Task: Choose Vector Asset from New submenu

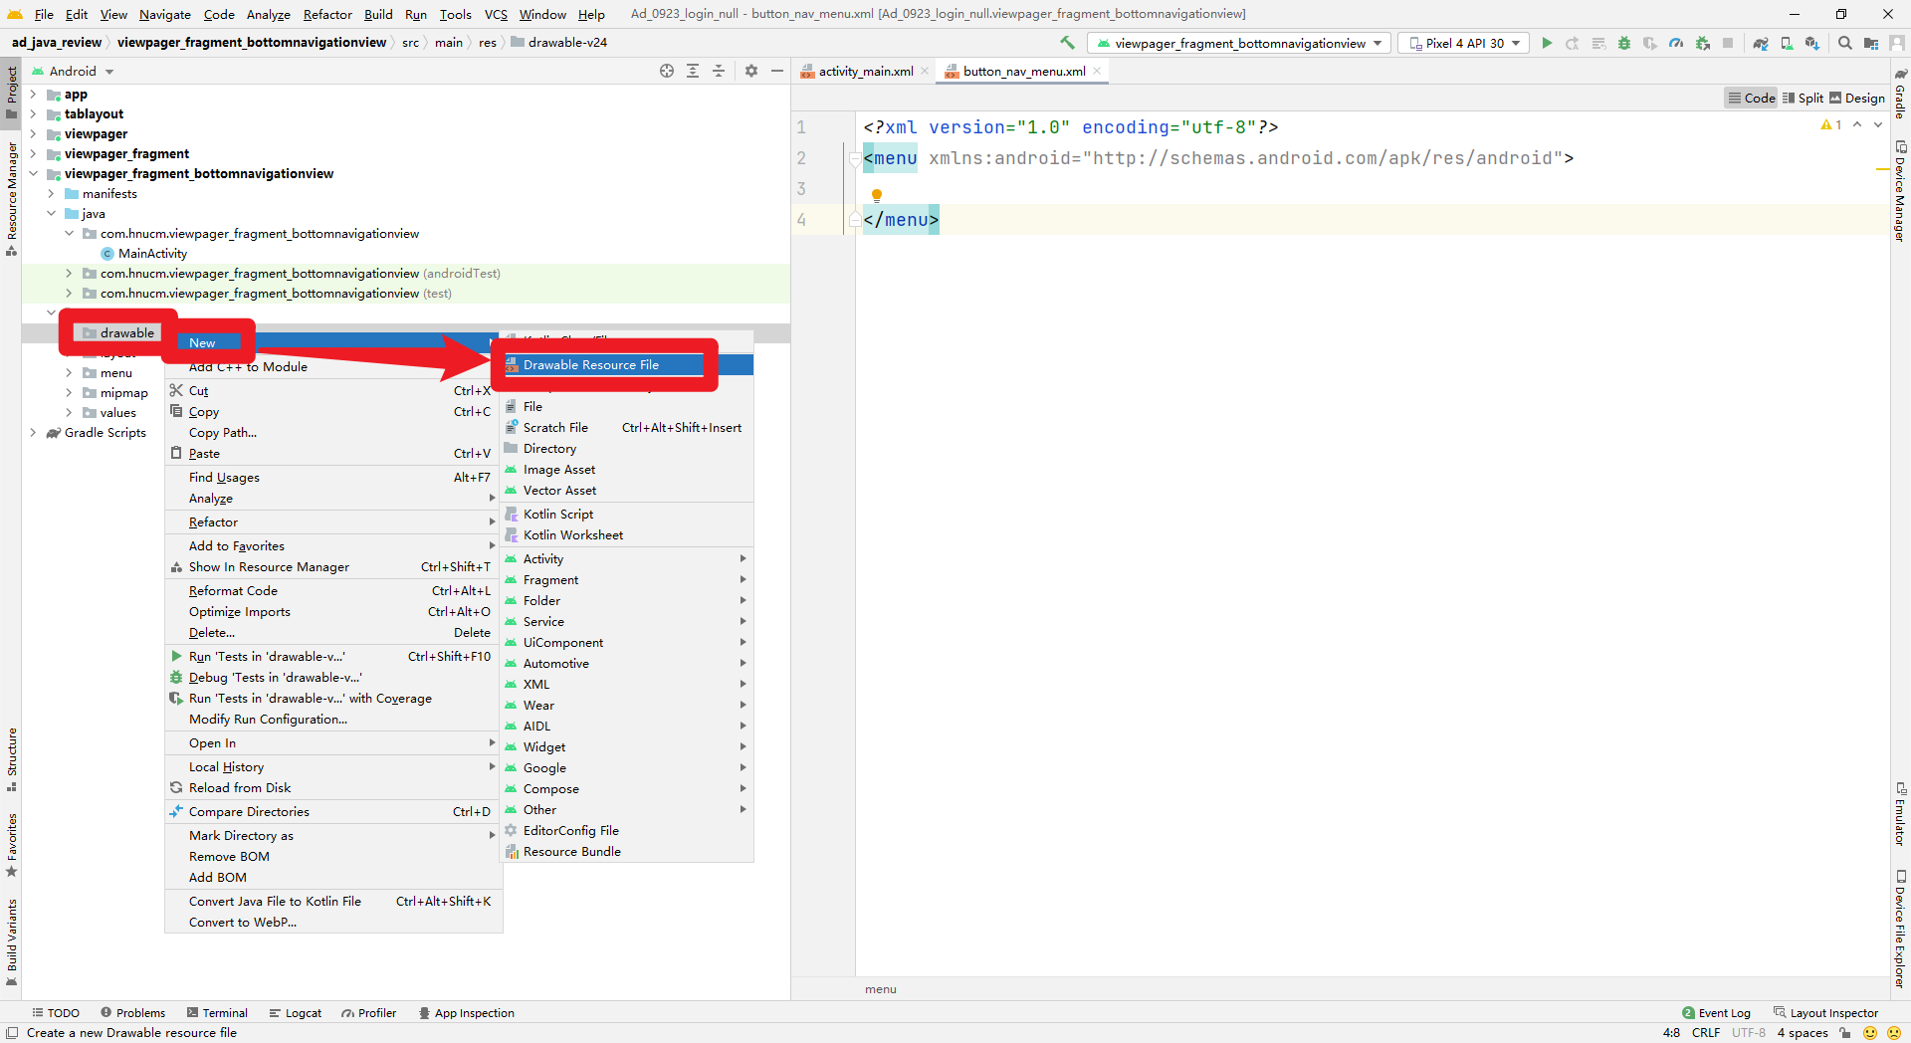Action: (x=627, y=491)
